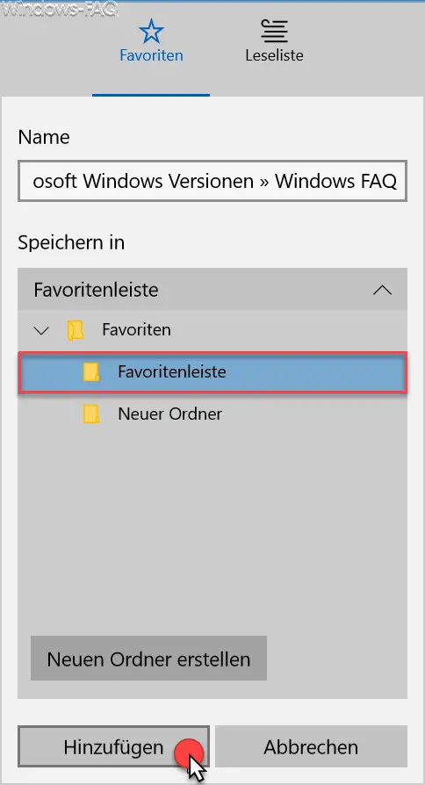Click Neuen Ordner erstellen button
Image resolution: width=425 pixels, height=785 pixels.
click(x=148, y=659)
